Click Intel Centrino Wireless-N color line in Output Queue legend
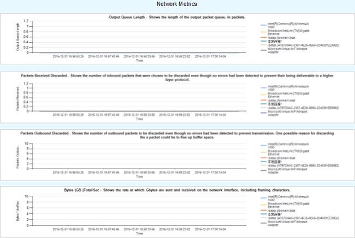Screen dimensions: 355x238 264,25
